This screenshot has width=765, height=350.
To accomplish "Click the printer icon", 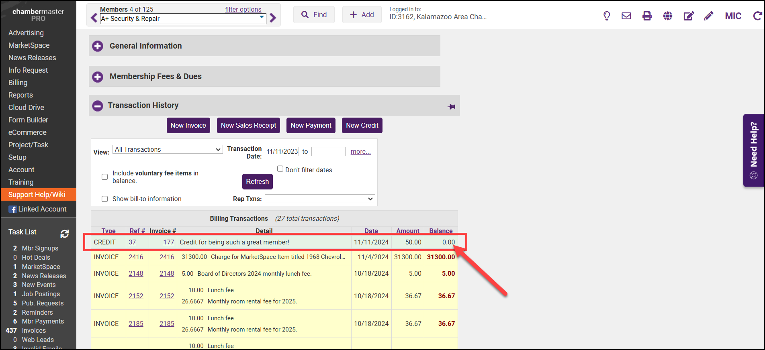I will [x=647, y=16].
